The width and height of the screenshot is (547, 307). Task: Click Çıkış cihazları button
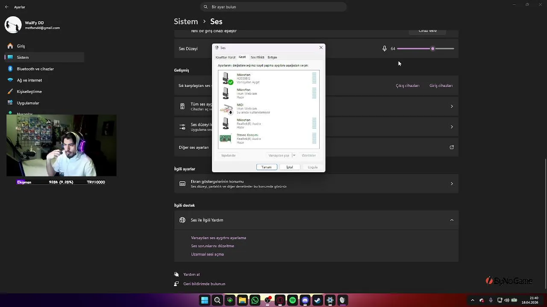(407, 86)
